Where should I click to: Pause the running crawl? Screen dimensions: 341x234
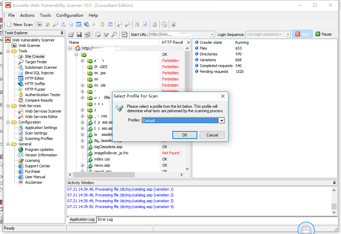(324, 34)
